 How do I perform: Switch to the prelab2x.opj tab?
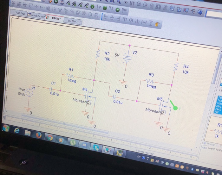(36, 16)
